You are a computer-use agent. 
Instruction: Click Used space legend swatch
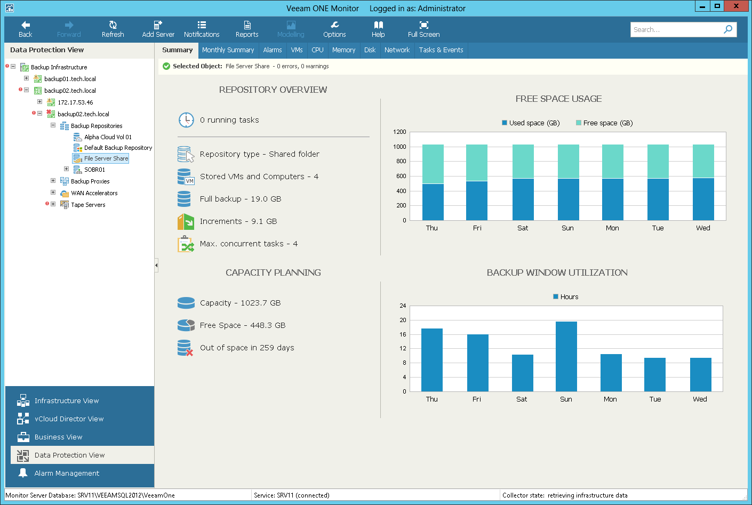[505, 123]
